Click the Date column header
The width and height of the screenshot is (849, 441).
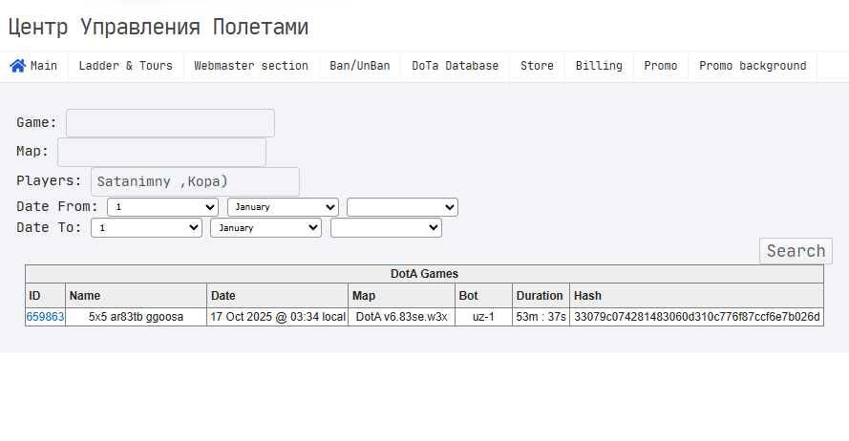[277, 296]
